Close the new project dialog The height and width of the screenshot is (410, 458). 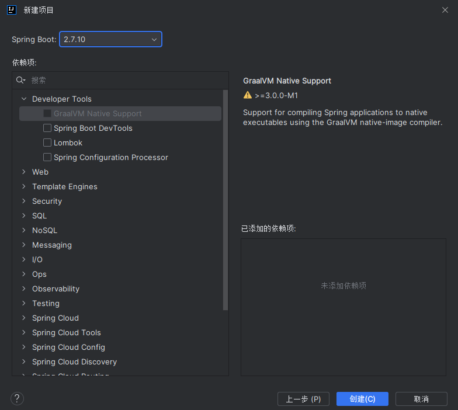point(445,10)
